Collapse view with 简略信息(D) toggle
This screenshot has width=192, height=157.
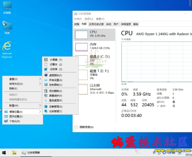click(84, 127)
